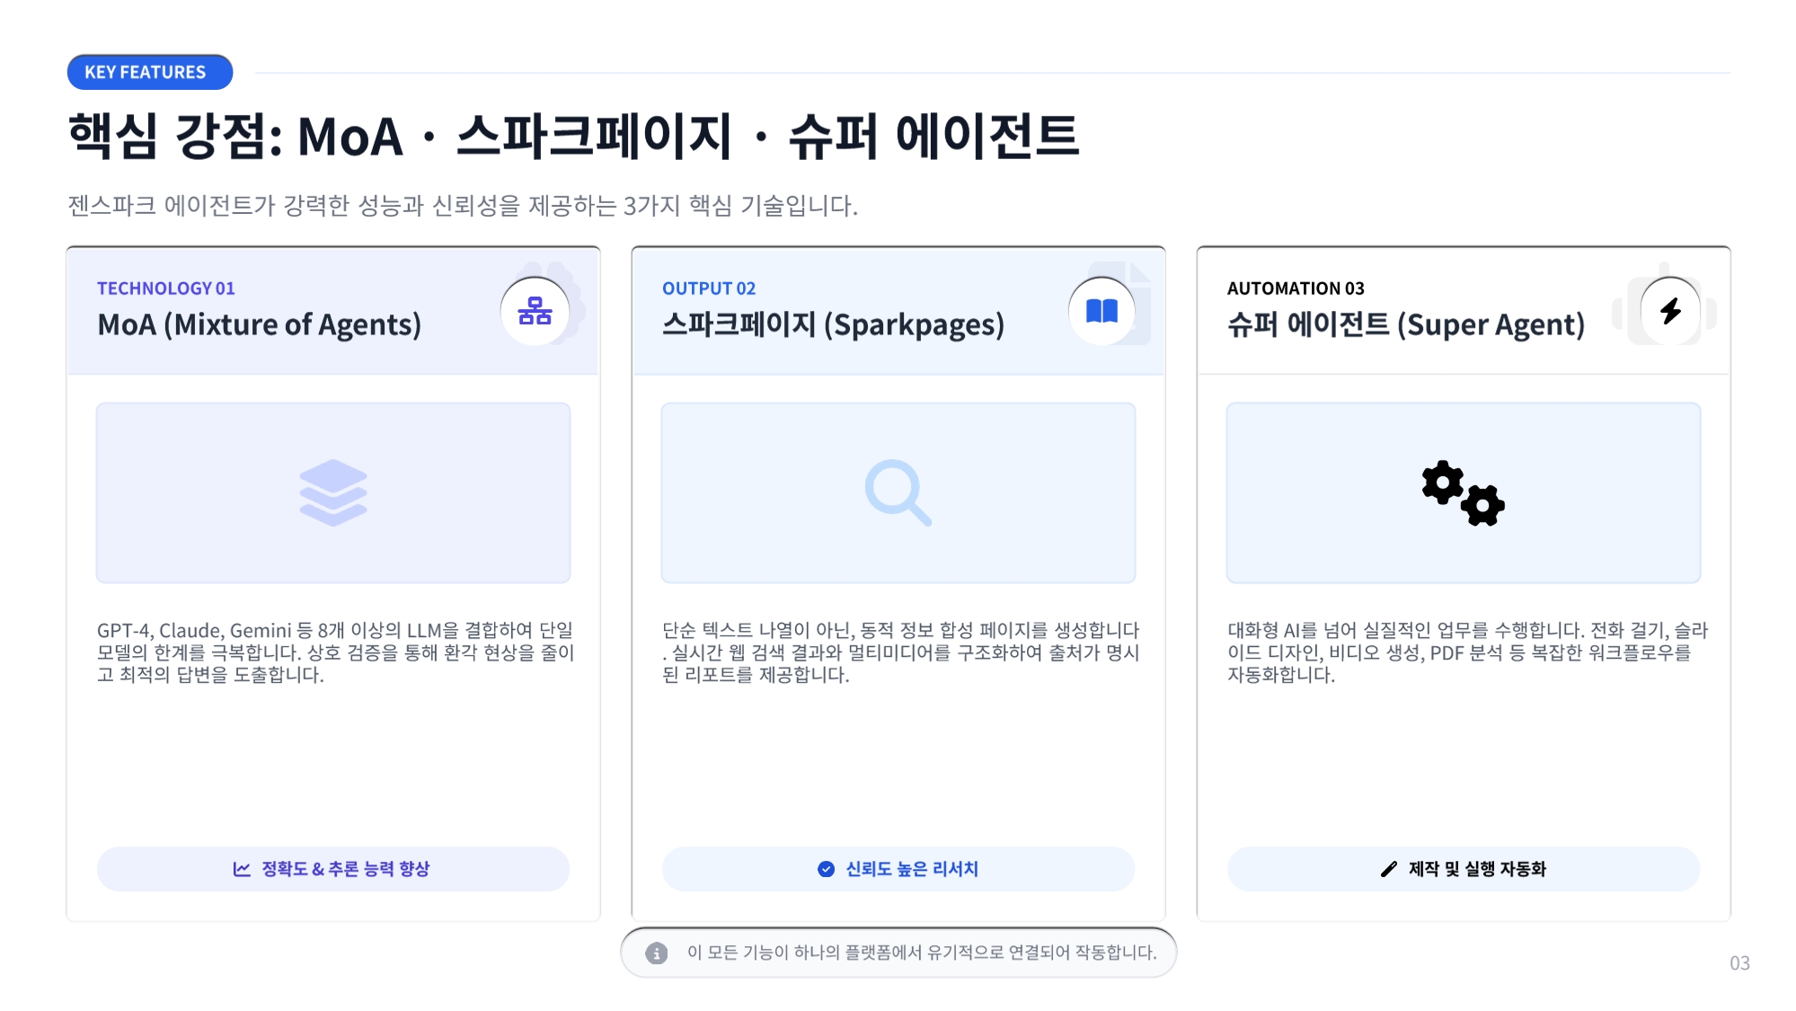This screenshot has width=1796, height=1011.
Task: Click the KEY FEATURES badge
Action: click(149, 73)
